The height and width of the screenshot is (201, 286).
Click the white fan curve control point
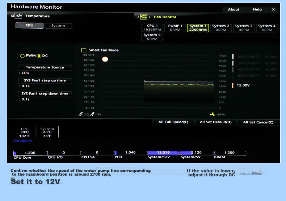(x=105, y=59)
